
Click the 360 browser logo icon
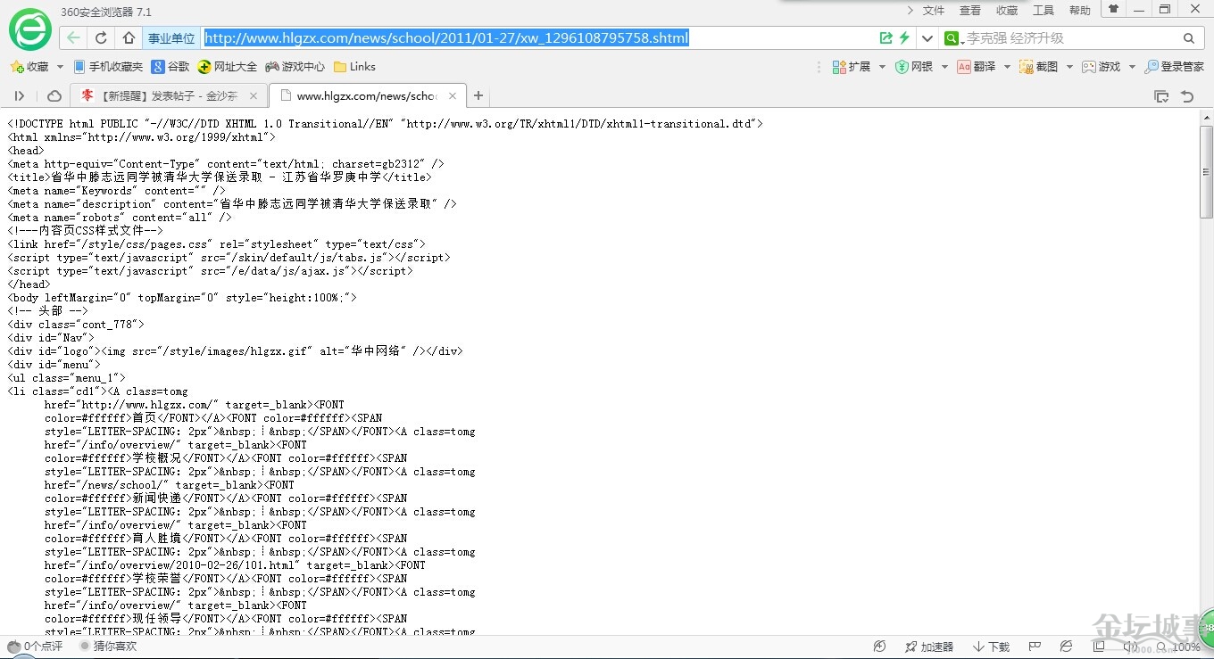pyautogui.click(x=30, y=29)
